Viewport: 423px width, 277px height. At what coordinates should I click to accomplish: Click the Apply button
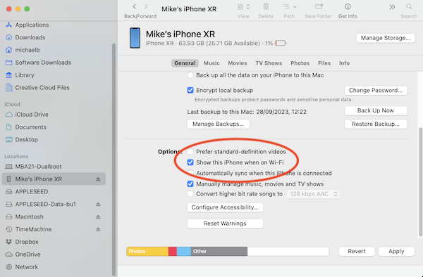396,251
